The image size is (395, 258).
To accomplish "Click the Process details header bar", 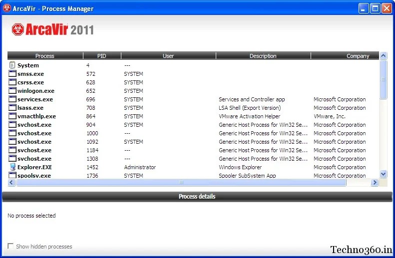I will click(x=197, y=196).
